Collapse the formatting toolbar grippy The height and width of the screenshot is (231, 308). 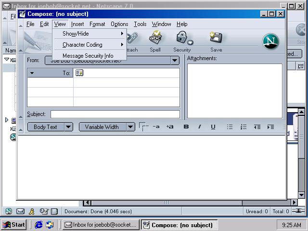click(x=21, y=129)
